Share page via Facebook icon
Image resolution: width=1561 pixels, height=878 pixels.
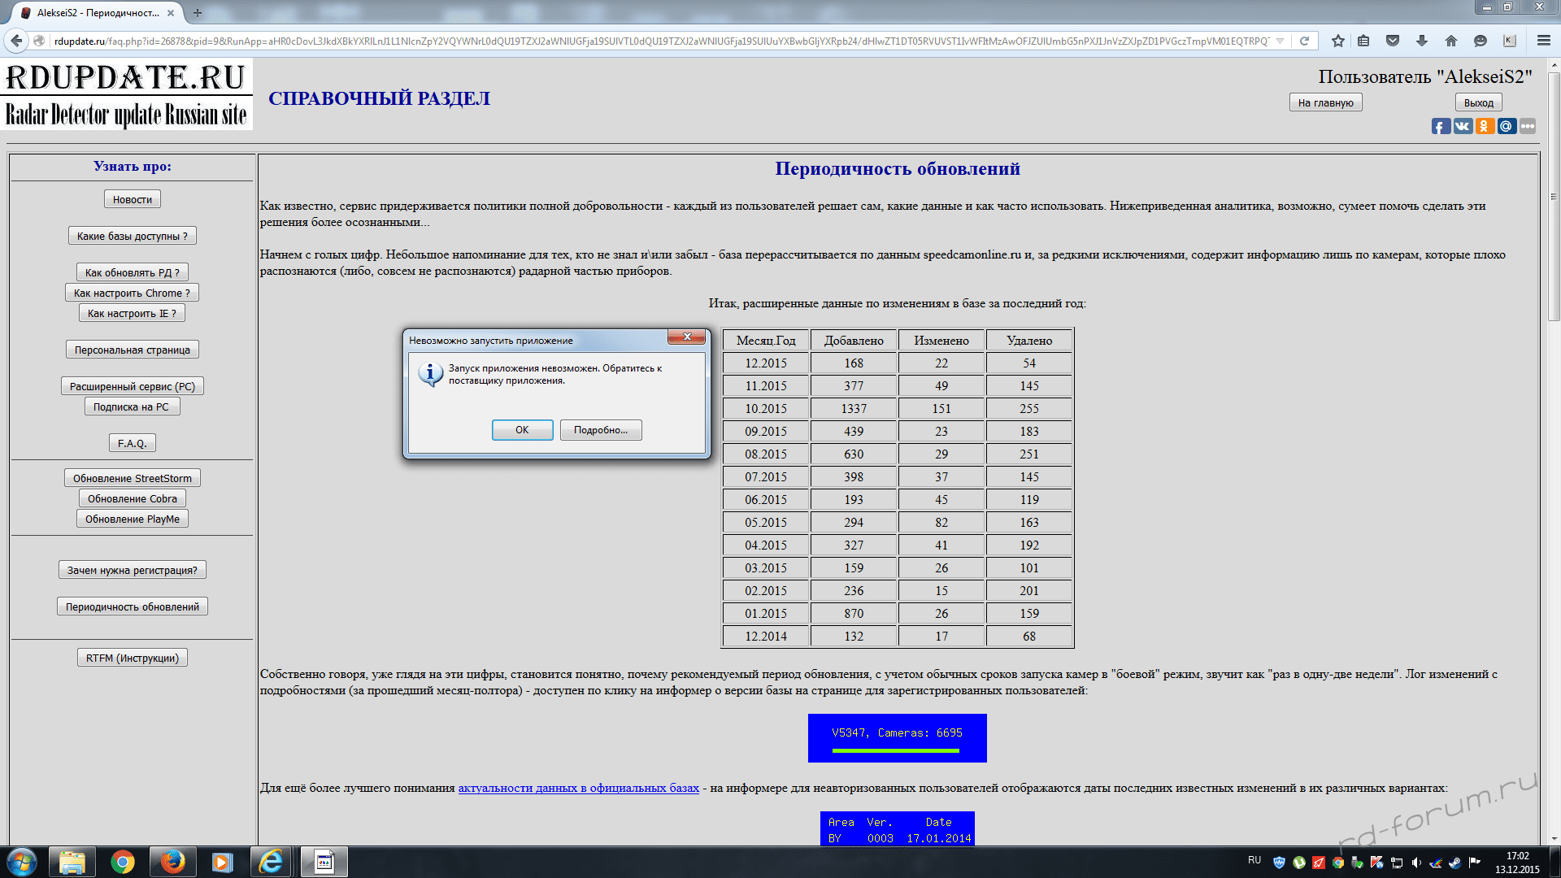(1441, 126)
